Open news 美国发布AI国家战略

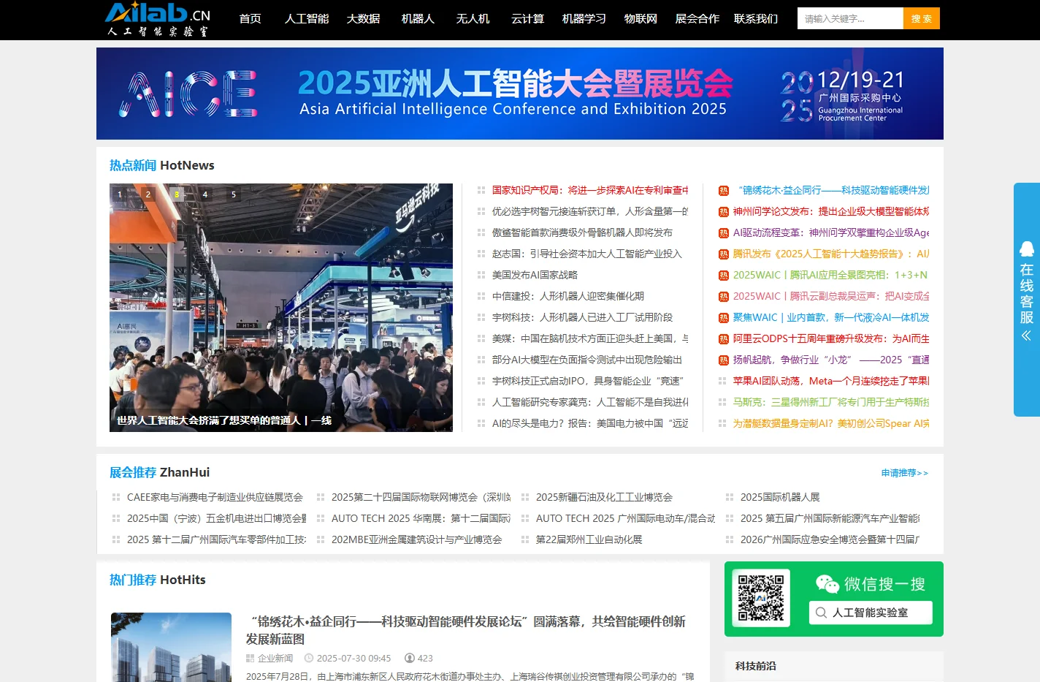point(535,275)
